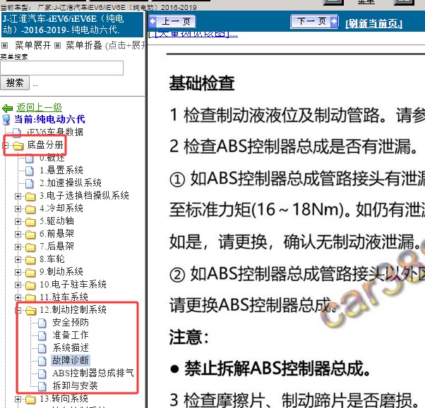Image resolution: width=425 pixels, height=408 pixels.
Task: Click document icon of 1.悬置系统
Action: [x=30, y=171]
